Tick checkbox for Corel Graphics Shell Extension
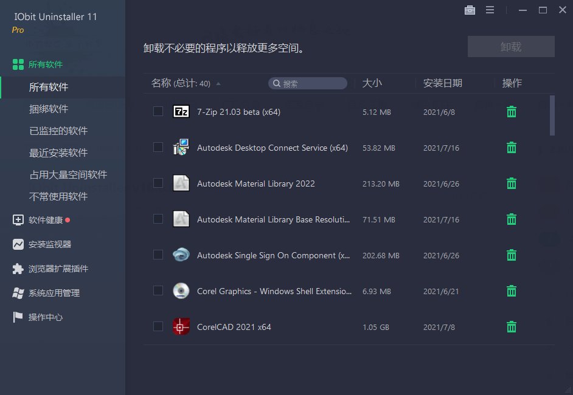 [x=158, y=290]
